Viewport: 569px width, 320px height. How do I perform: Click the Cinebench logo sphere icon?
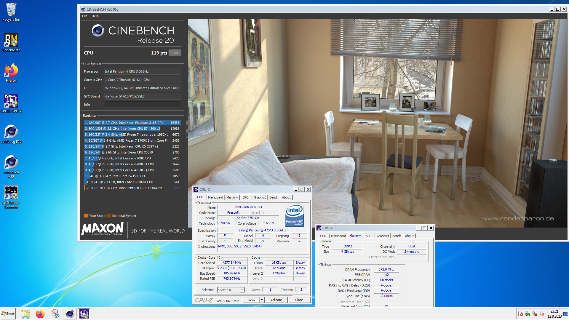98,31
